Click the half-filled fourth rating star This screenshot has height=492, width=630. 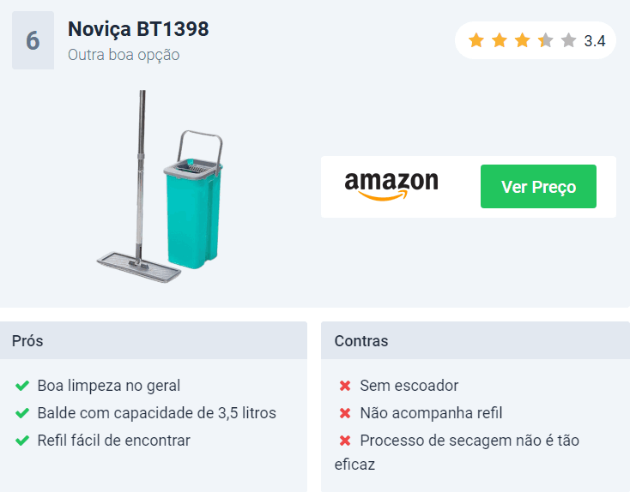[x=546, y=40]
